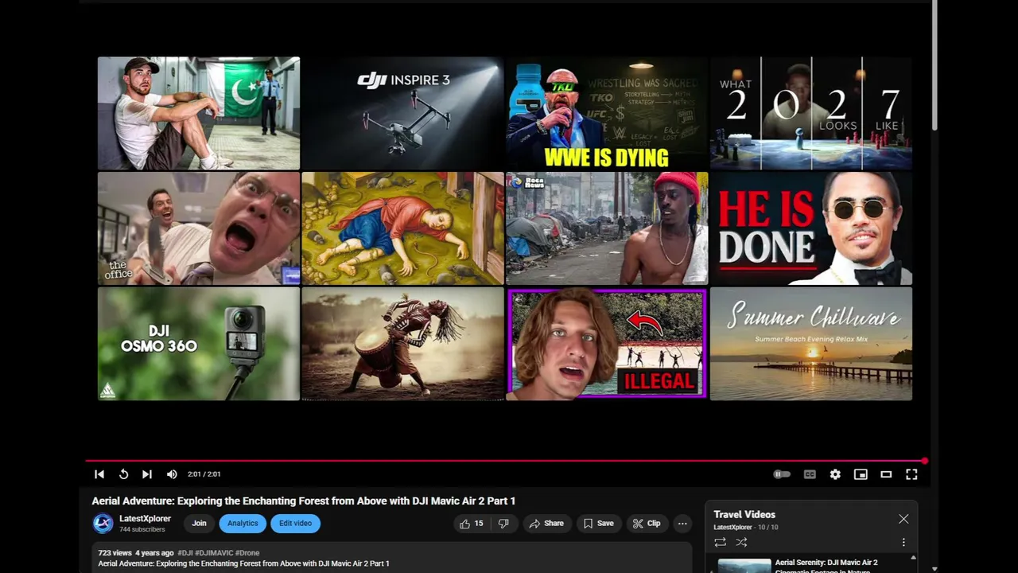The width and height of the screenshot is (1018, 573).
Task: Open the painting of sleeping woman video
Action: click(x=402, y=228)
